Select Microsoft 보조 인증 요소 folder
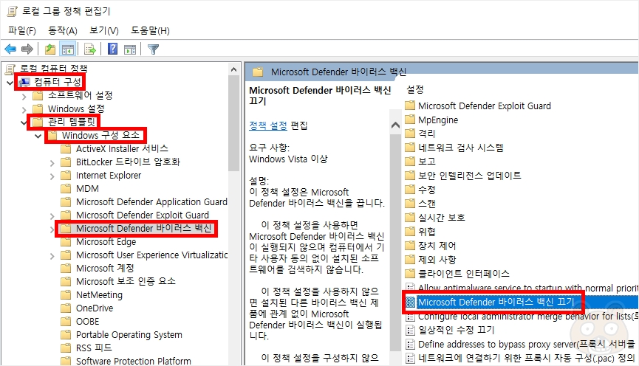 [x=126, y=281]
